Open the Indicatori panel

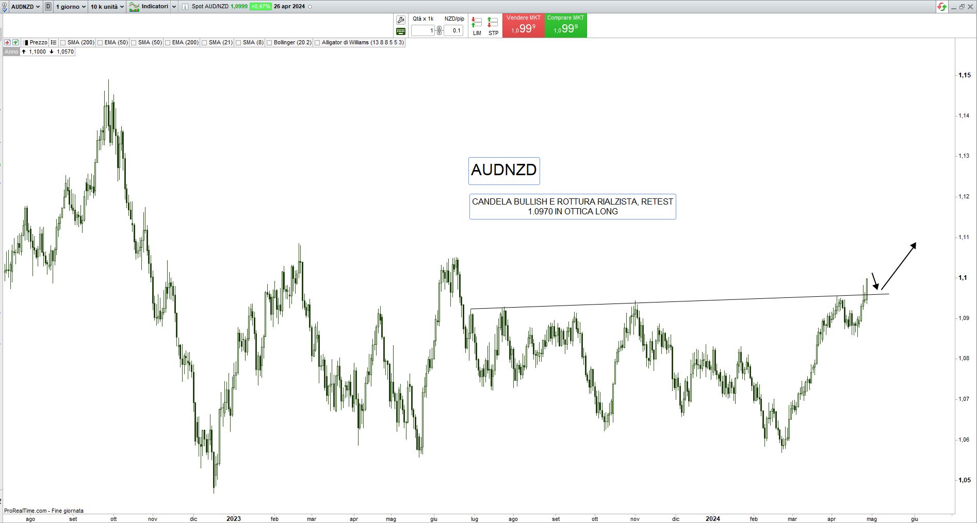click(x=149, y=7)
